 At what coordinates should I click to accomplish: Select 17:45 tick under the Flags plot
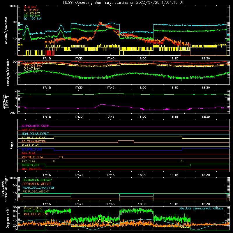coord(110,175)
